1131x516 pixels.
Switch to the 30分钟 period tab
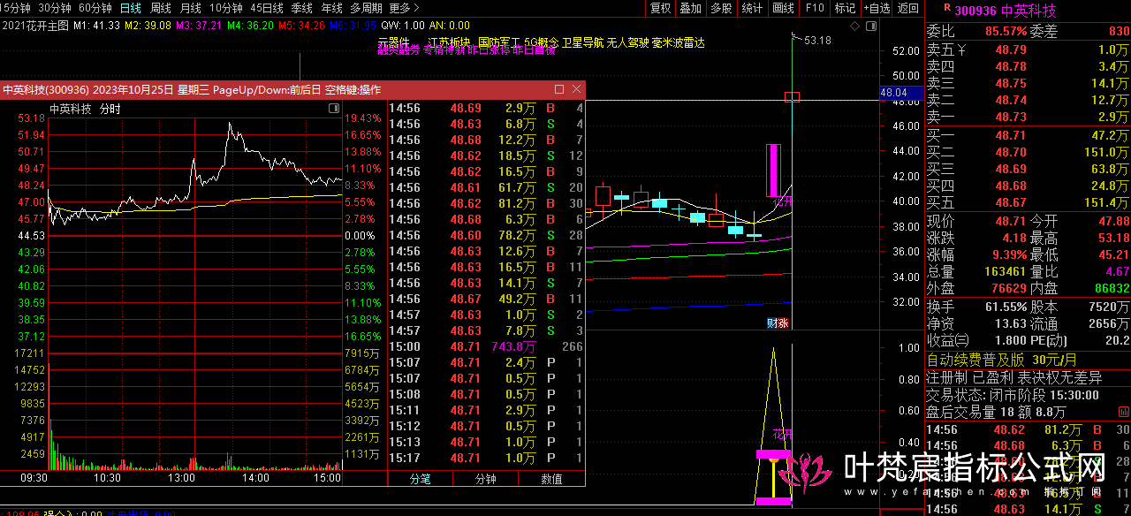point(55,8)
